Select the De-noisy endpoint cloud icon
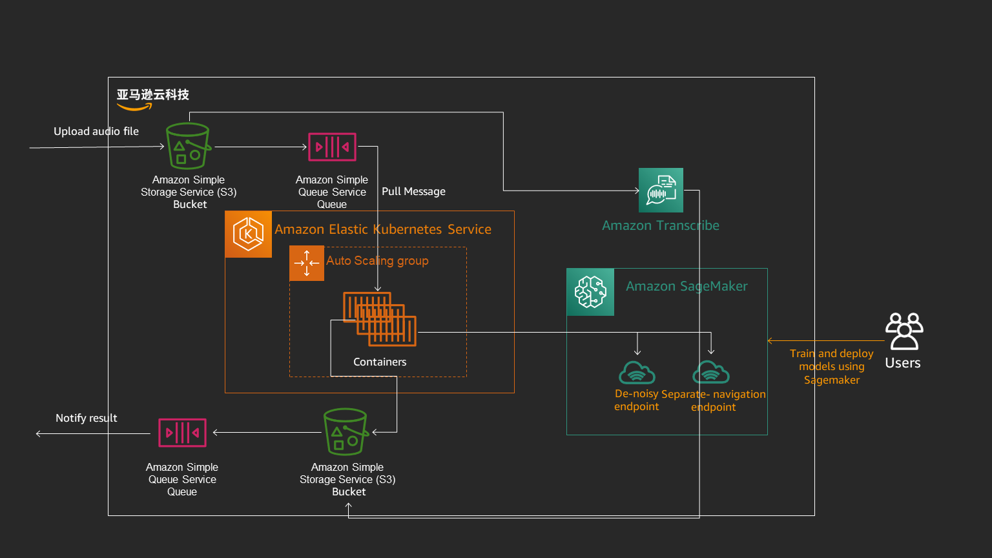992x558 pixels. 637,373
